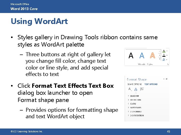Switch to the Text Options tab
Screen dimensions: 181x135
coord(151,84)
